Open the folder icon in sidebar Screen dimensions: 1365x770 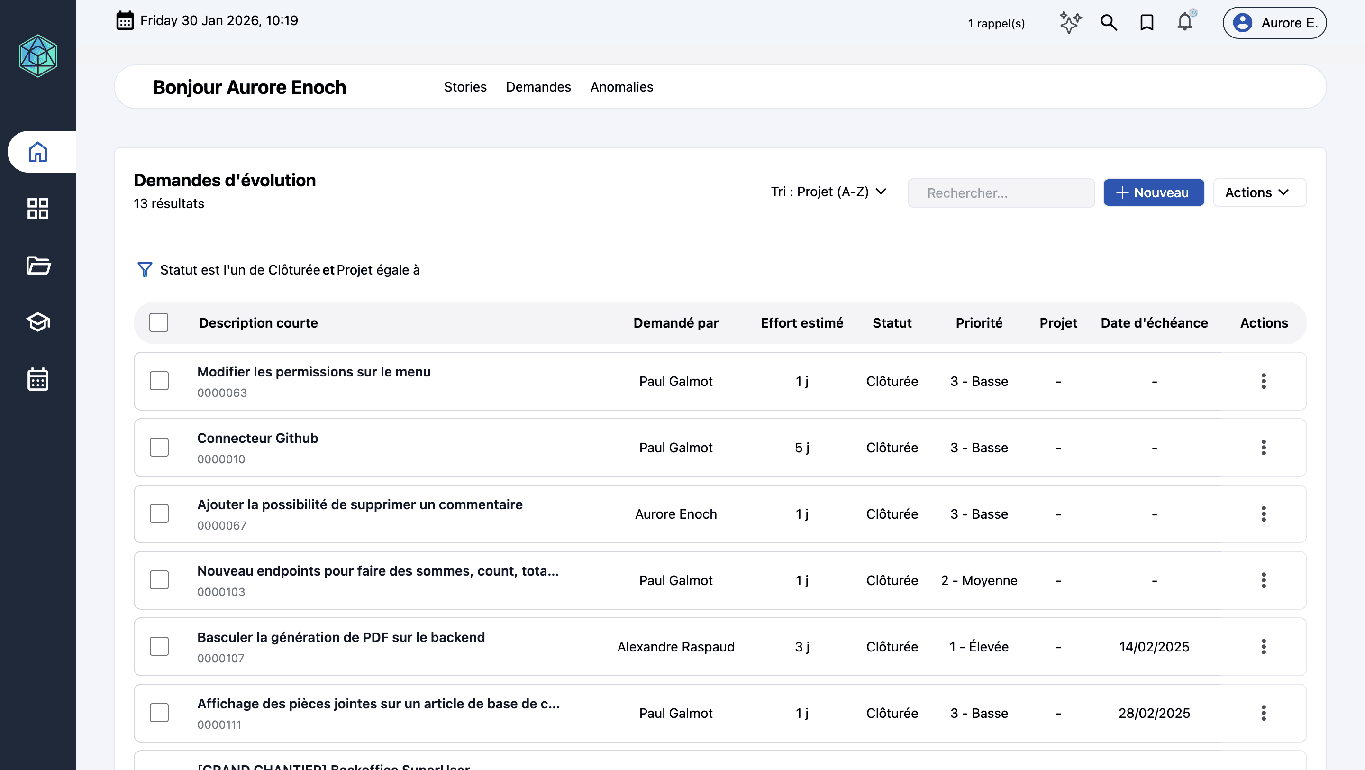click(37, 265)
